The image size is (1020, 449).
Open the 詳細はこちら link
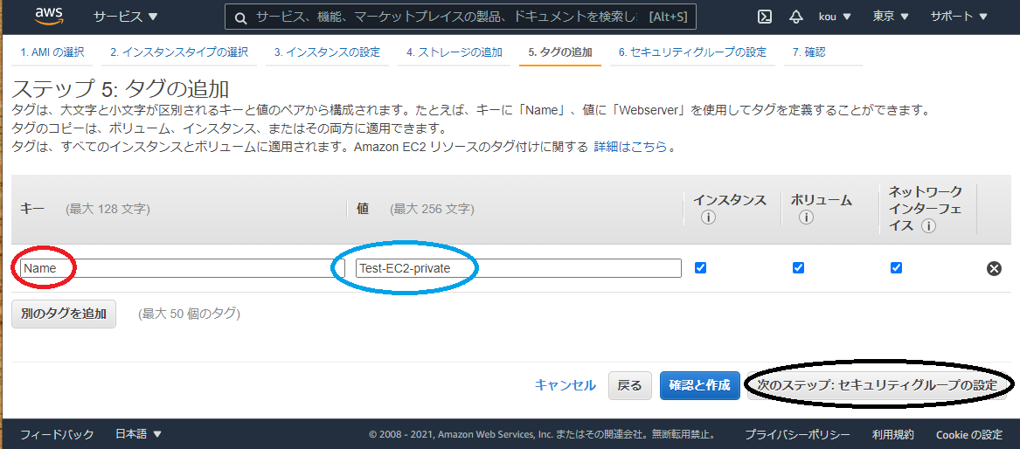click(x=630, y=147)
